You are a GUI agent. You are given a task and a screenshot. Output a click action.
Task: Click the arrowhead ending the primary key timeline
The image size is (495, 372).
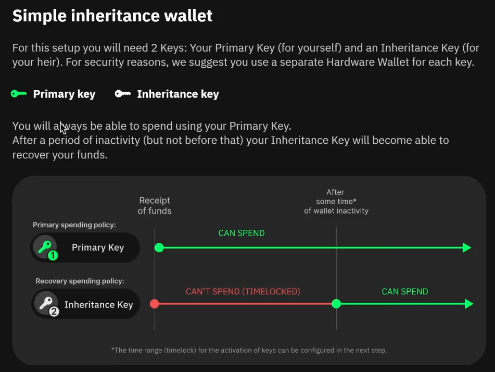click(467, 247)
